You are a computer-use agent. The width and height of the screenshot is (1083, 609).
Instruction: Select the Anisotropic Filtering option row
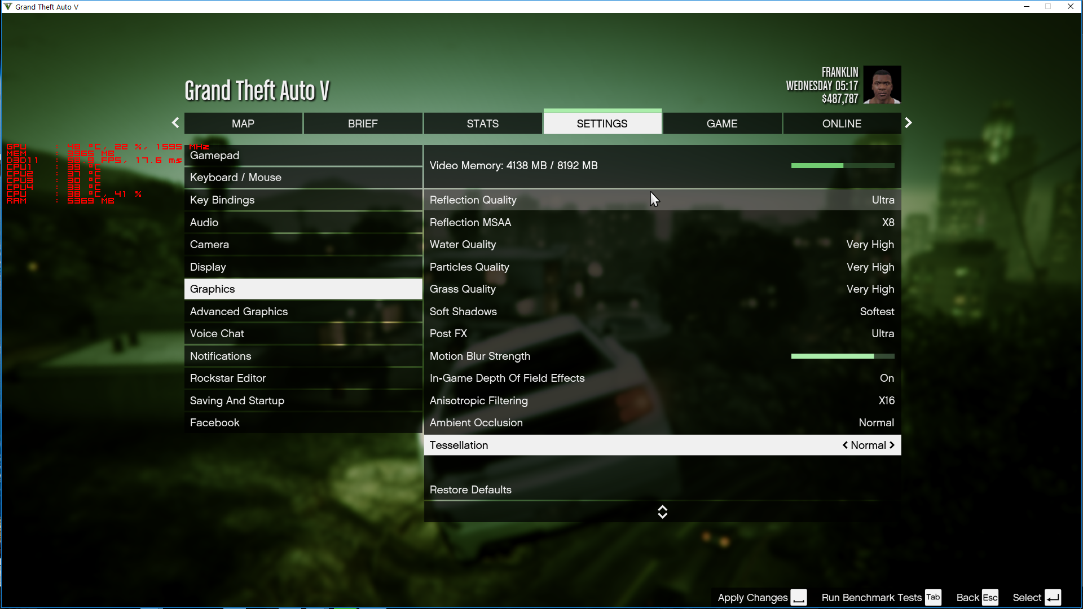pos(662,400)
